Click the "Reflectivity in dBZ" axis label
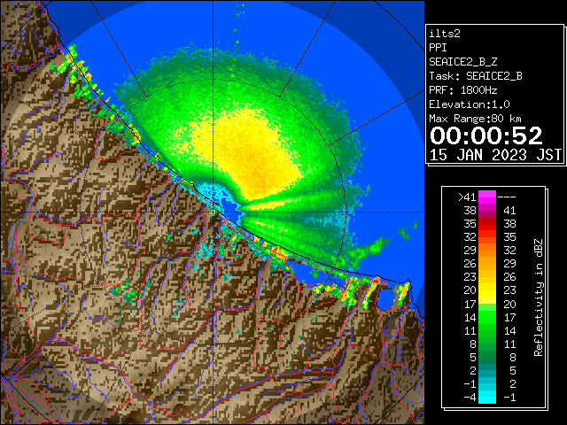 point(539,297)
